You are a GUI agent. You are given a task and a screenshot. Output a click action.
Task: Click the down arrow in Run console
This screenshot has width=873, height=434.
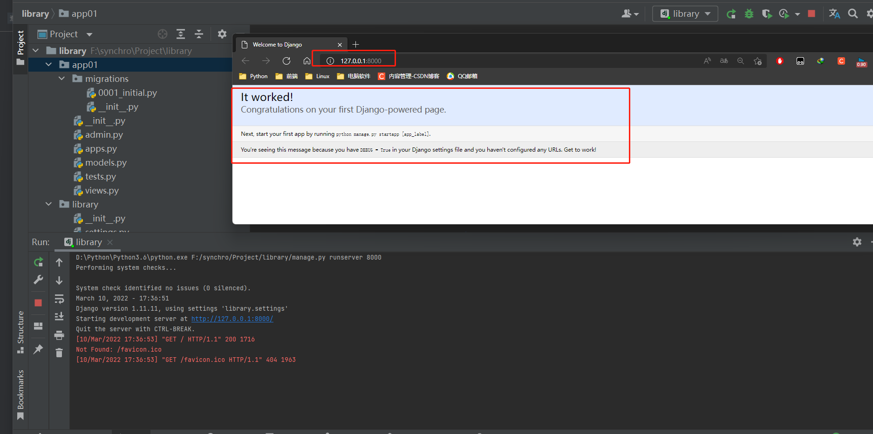(59, 280)
